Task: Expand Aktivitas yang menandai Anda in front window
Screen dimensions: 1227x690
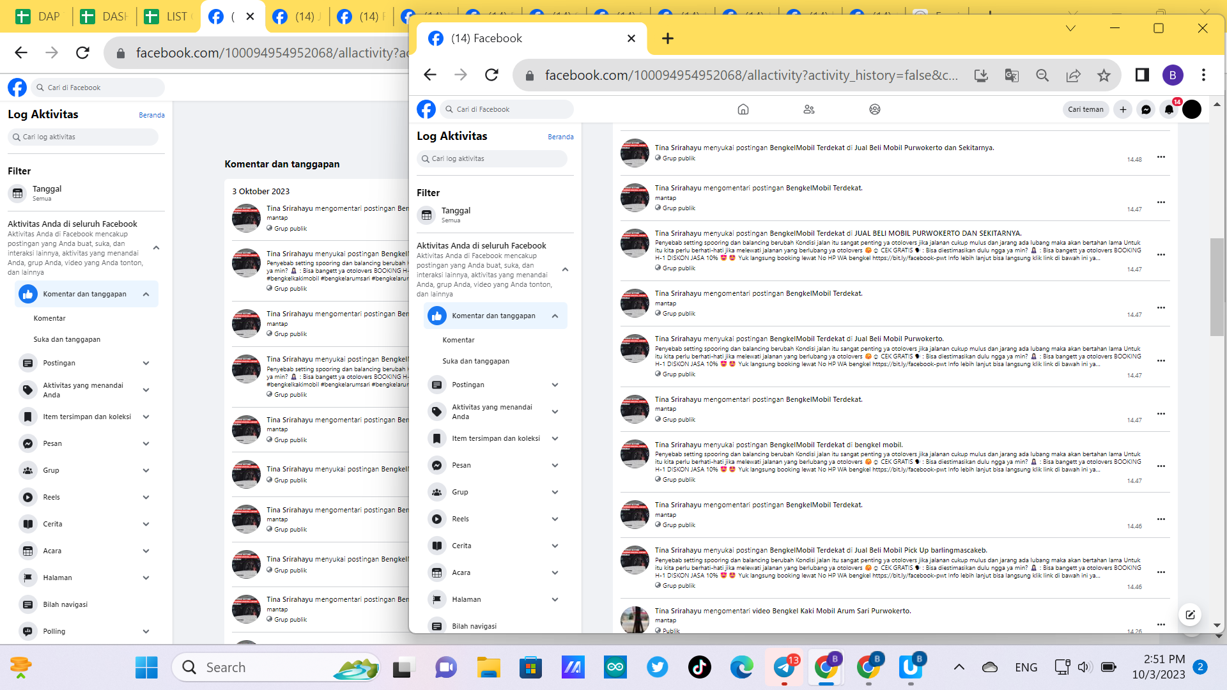Action: coord(555,411)
